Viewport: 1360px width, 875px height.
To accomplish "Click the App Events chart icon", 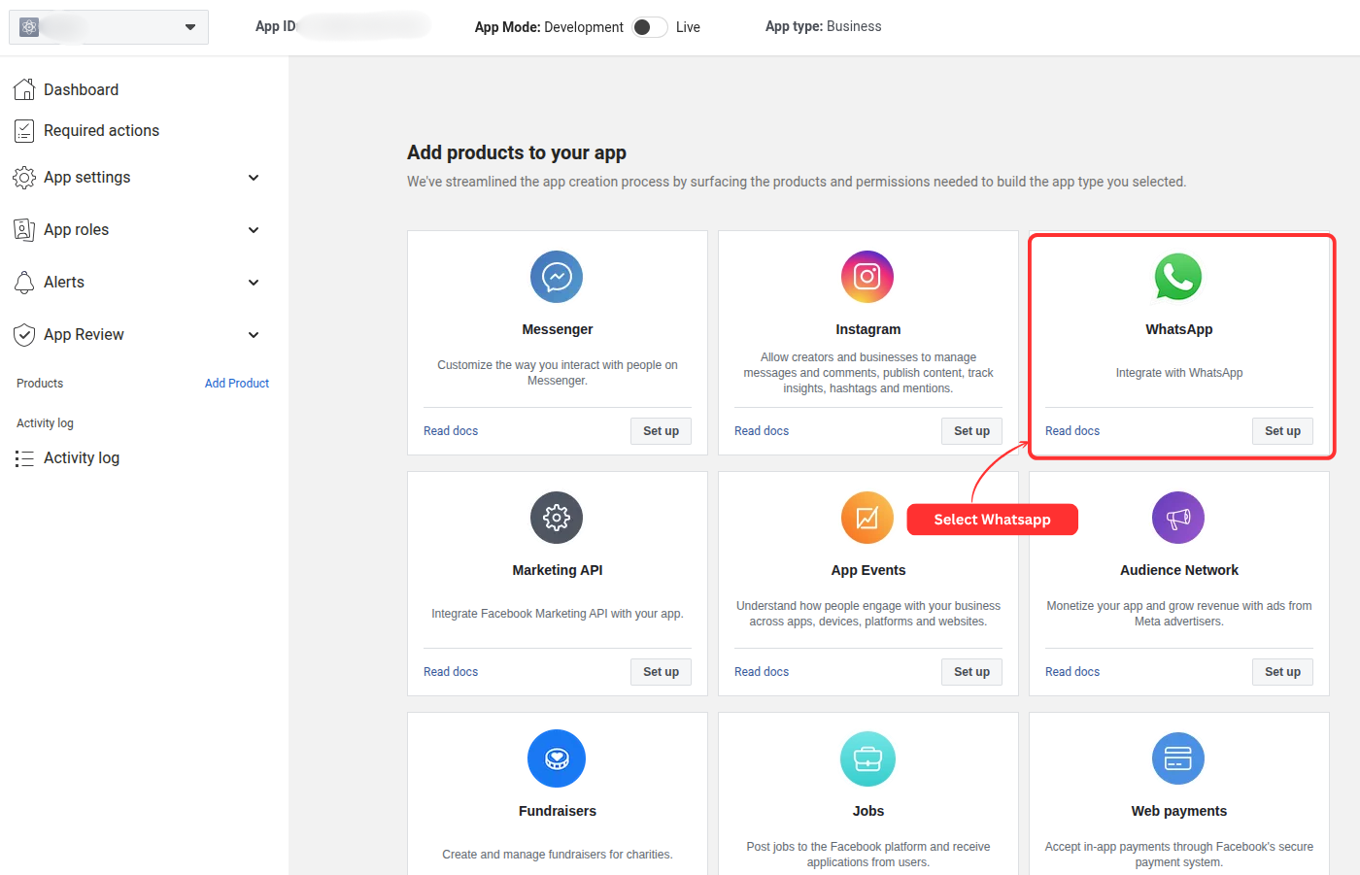I will [x=867, y=518].
